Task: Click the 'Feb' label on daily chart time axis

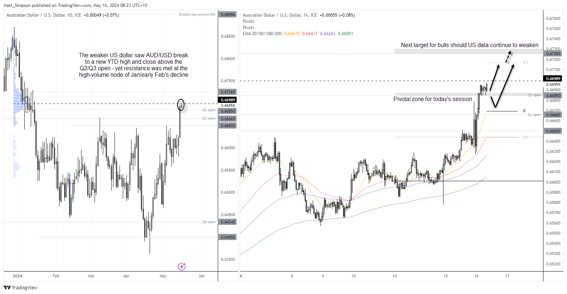Action: pyautogui.click(x=55, y=276)
